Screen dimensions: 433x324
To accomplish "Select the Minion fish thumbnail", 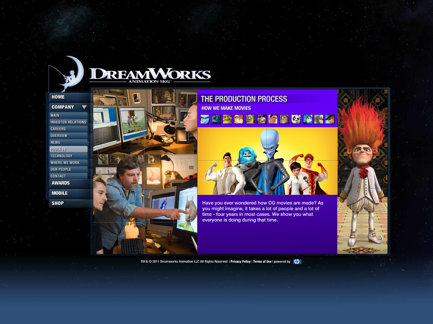I will tap(307, 119).
